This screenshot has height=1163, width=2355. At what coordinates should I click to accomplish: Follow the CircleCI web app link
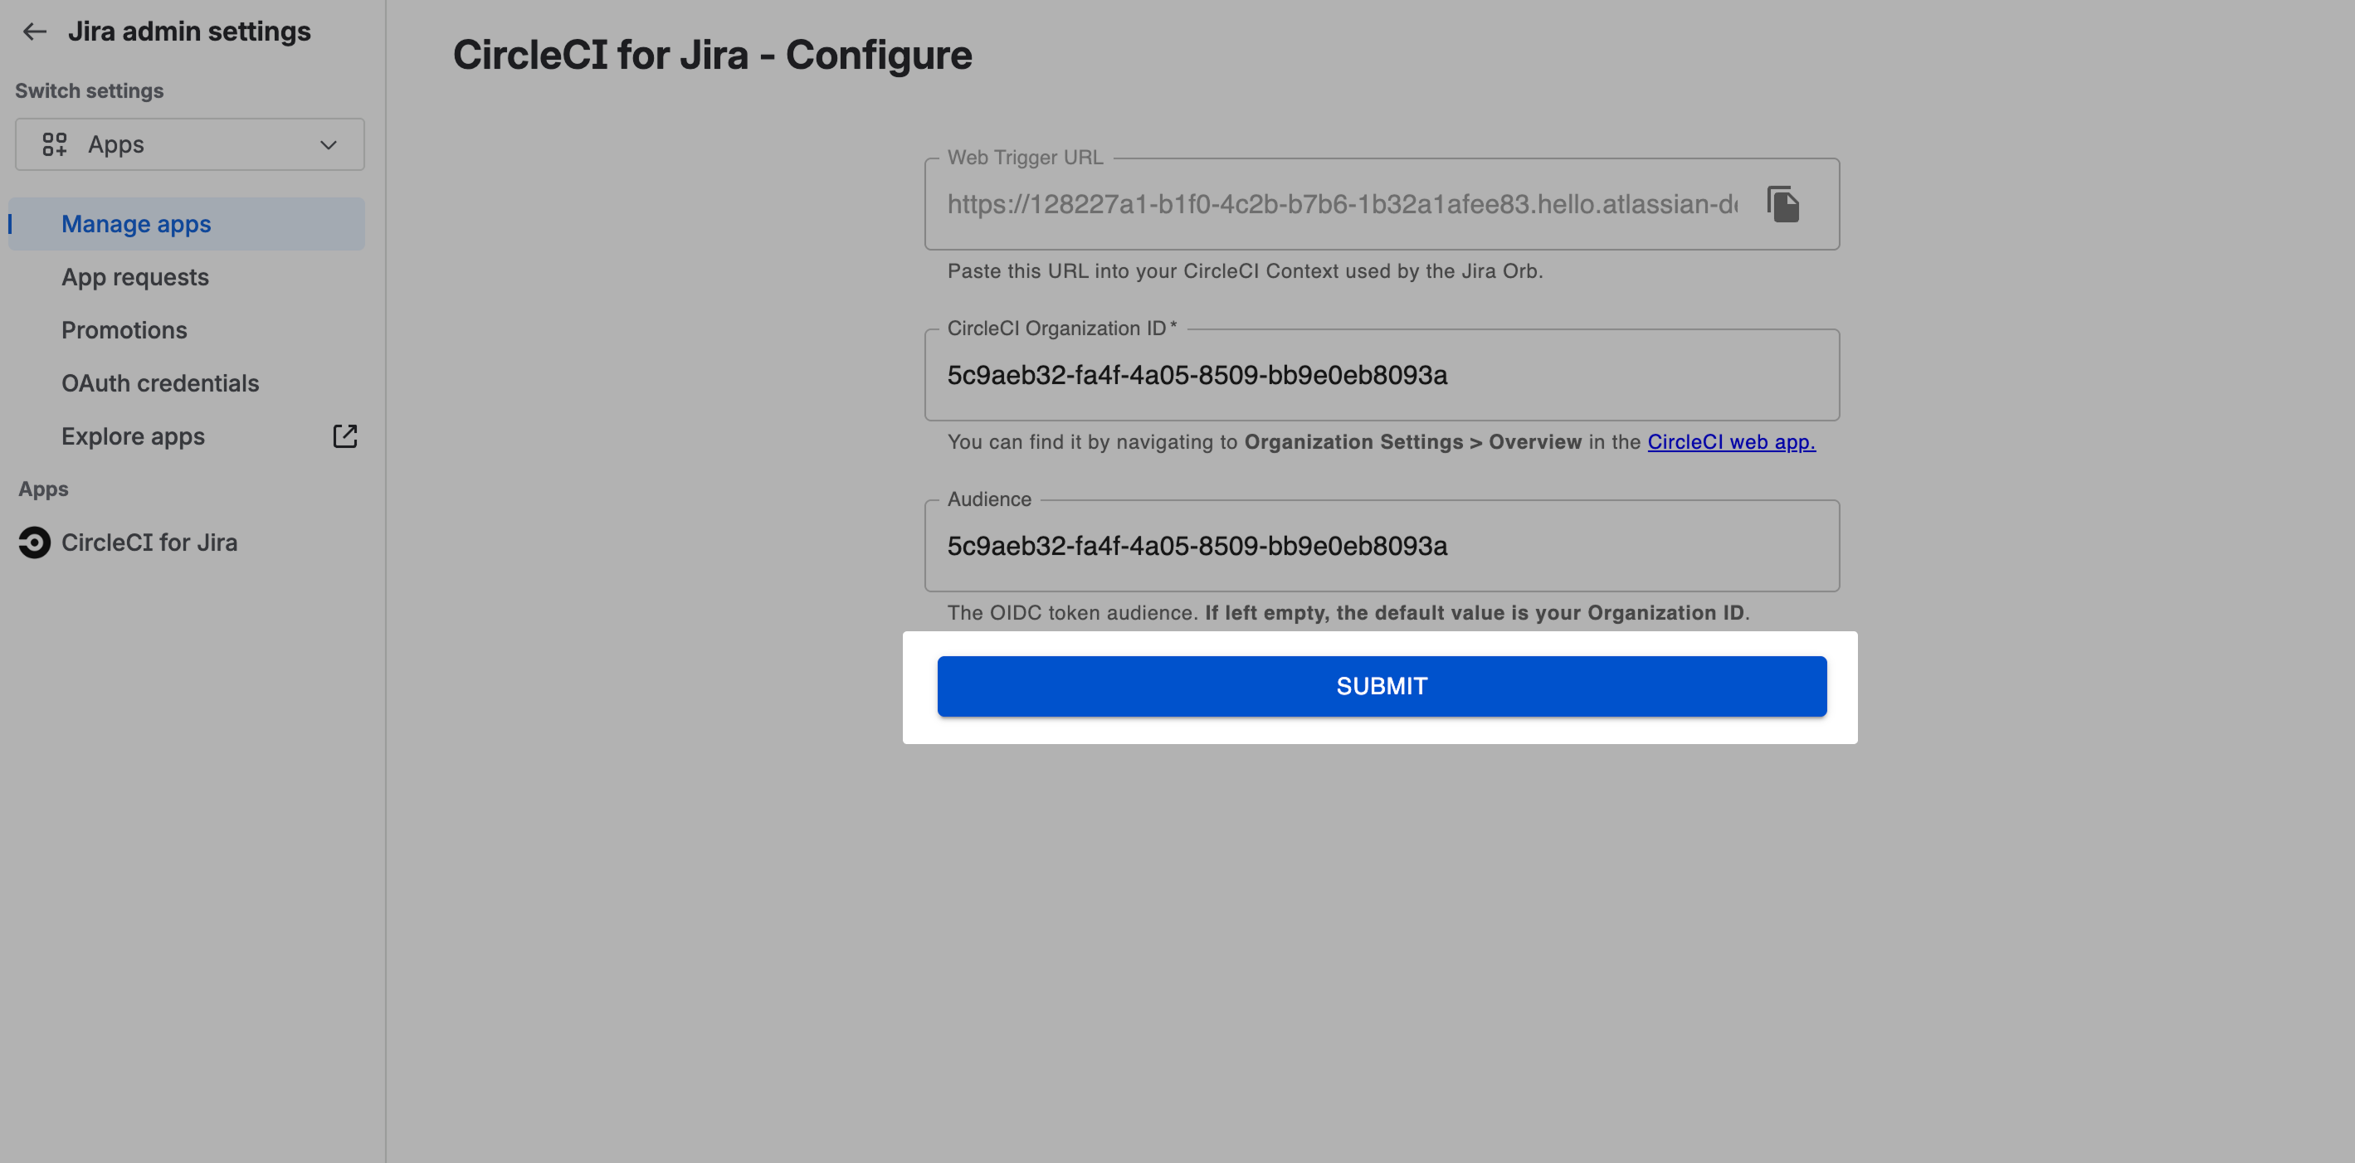1731,442
